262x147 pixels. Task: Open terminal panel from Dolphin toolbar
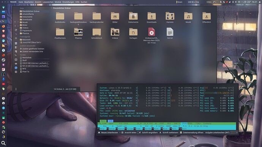tap(16, 55)
